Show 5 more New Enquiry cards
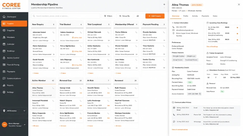 [x=36, y=73]
